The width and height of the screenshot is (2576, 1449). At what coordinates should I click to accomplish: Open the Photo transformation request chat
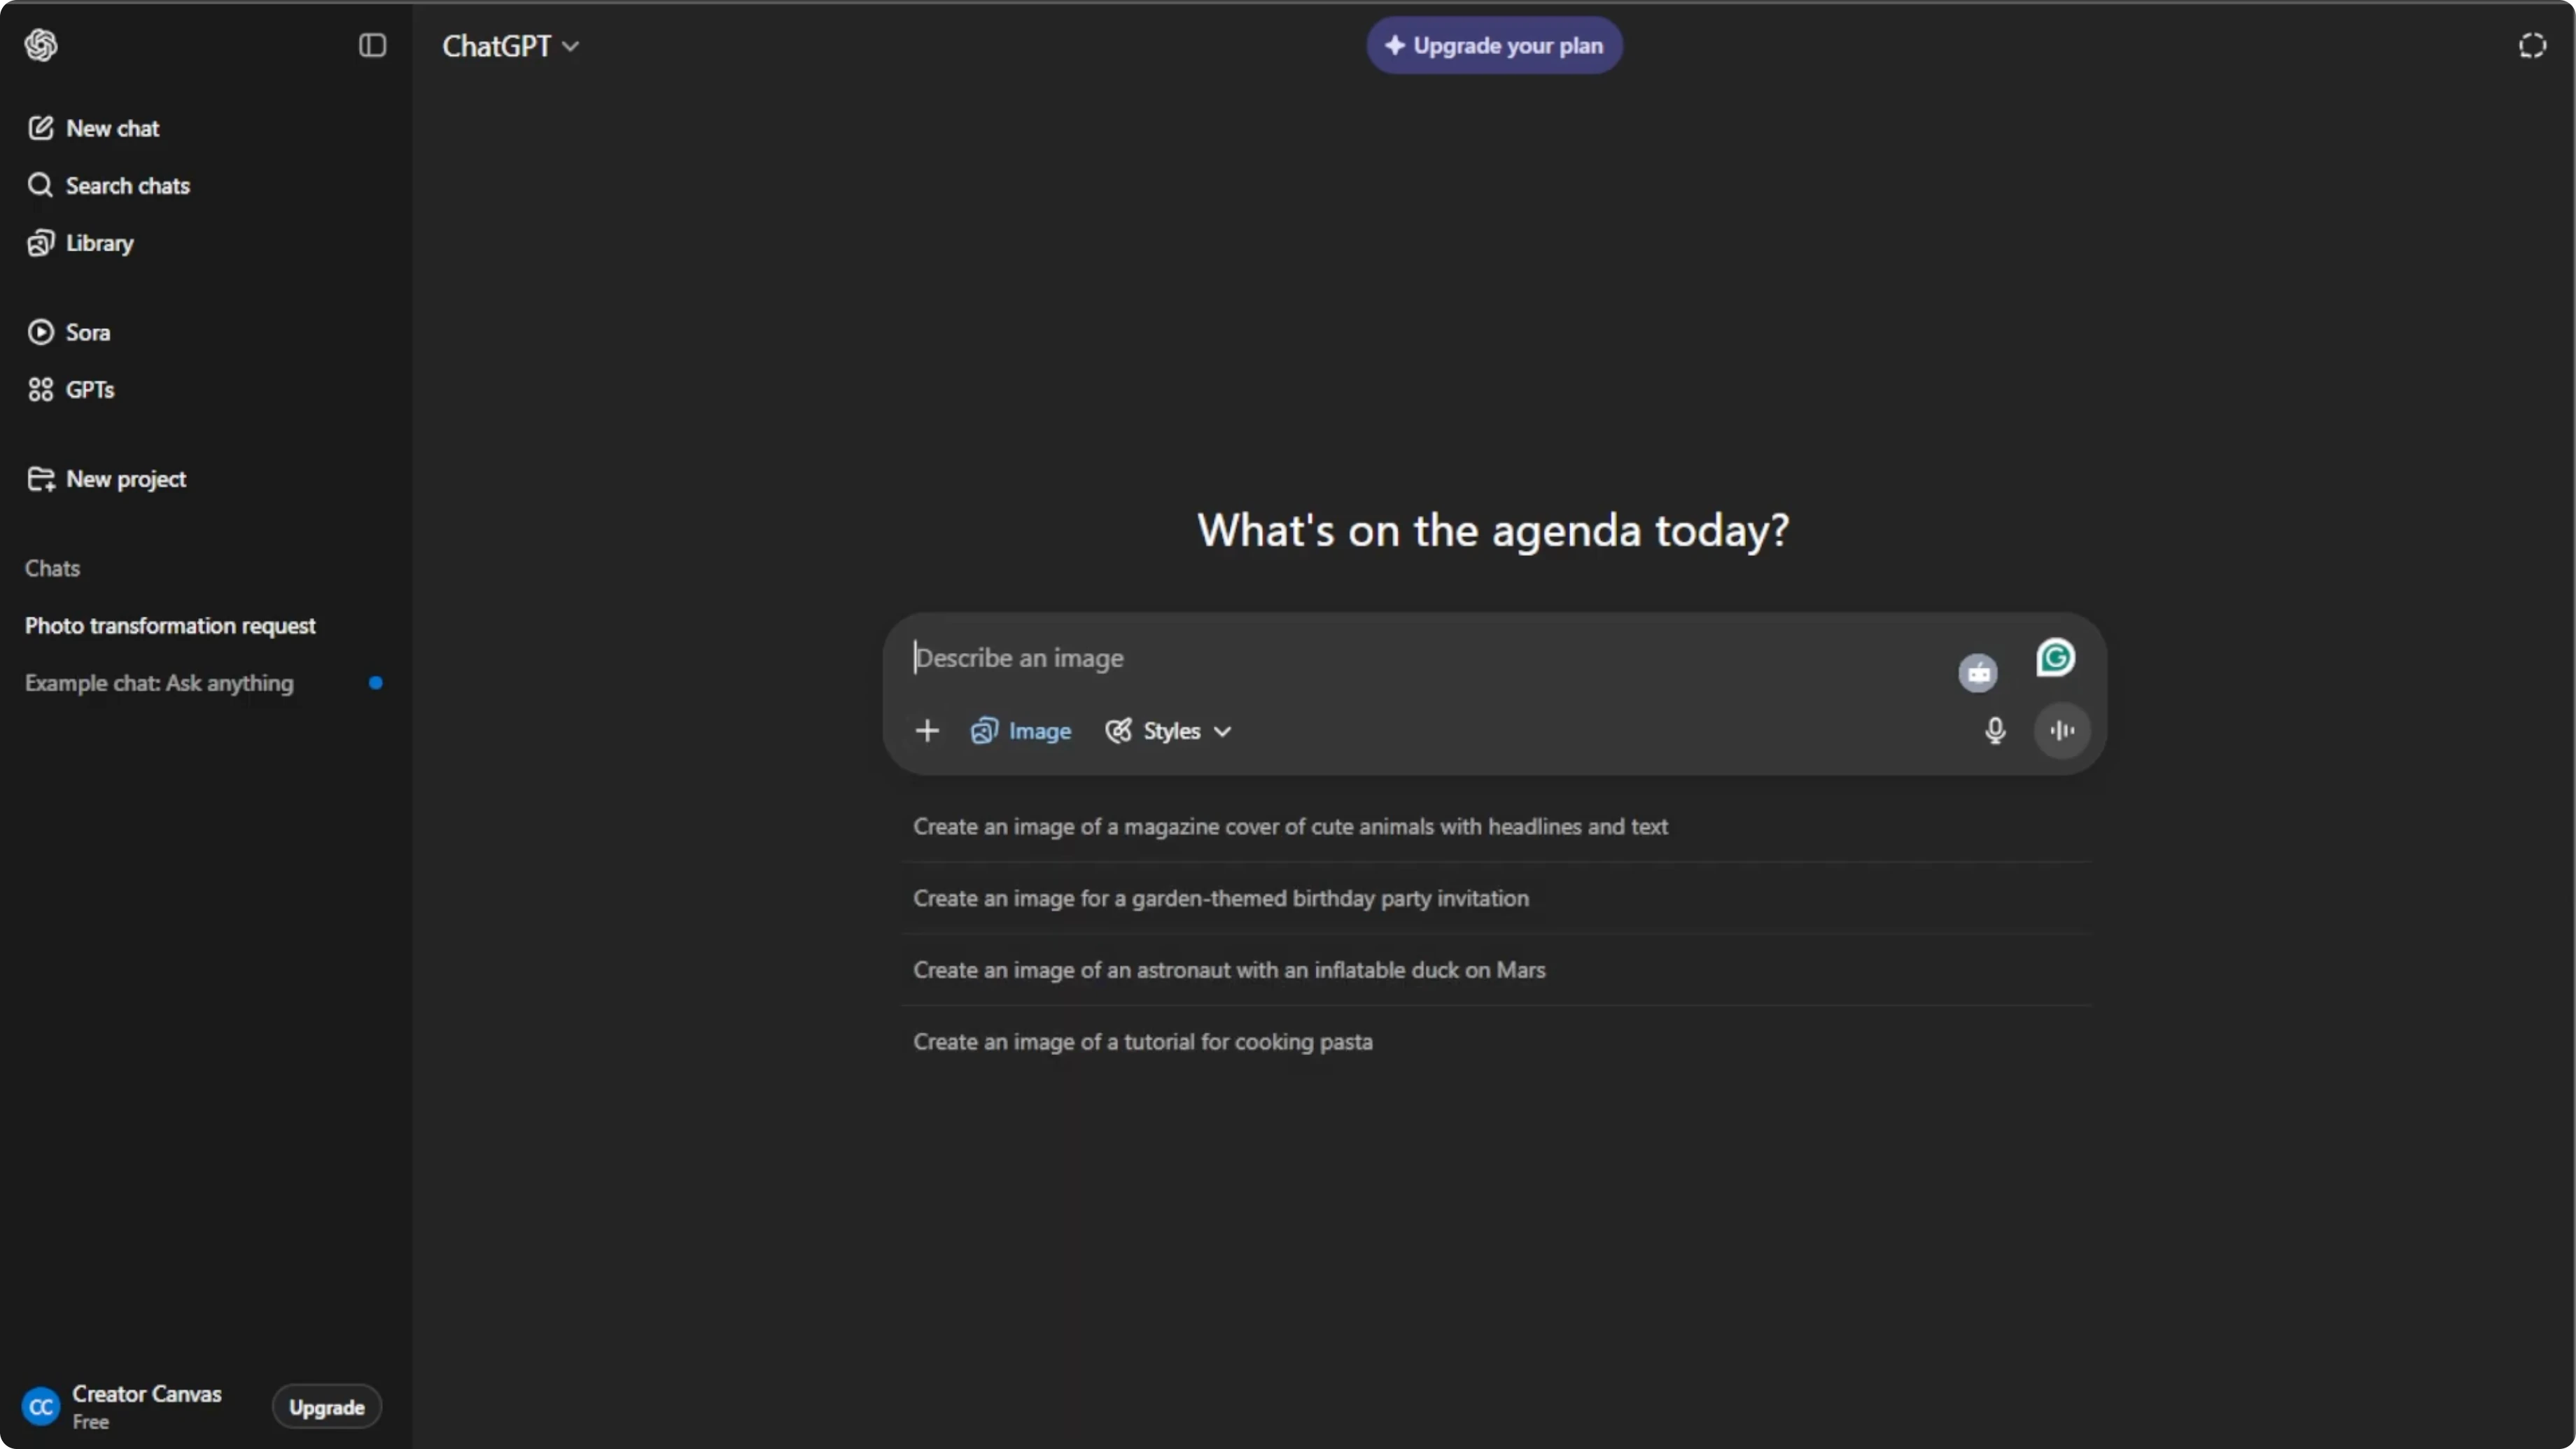click(x=205, y=626)
